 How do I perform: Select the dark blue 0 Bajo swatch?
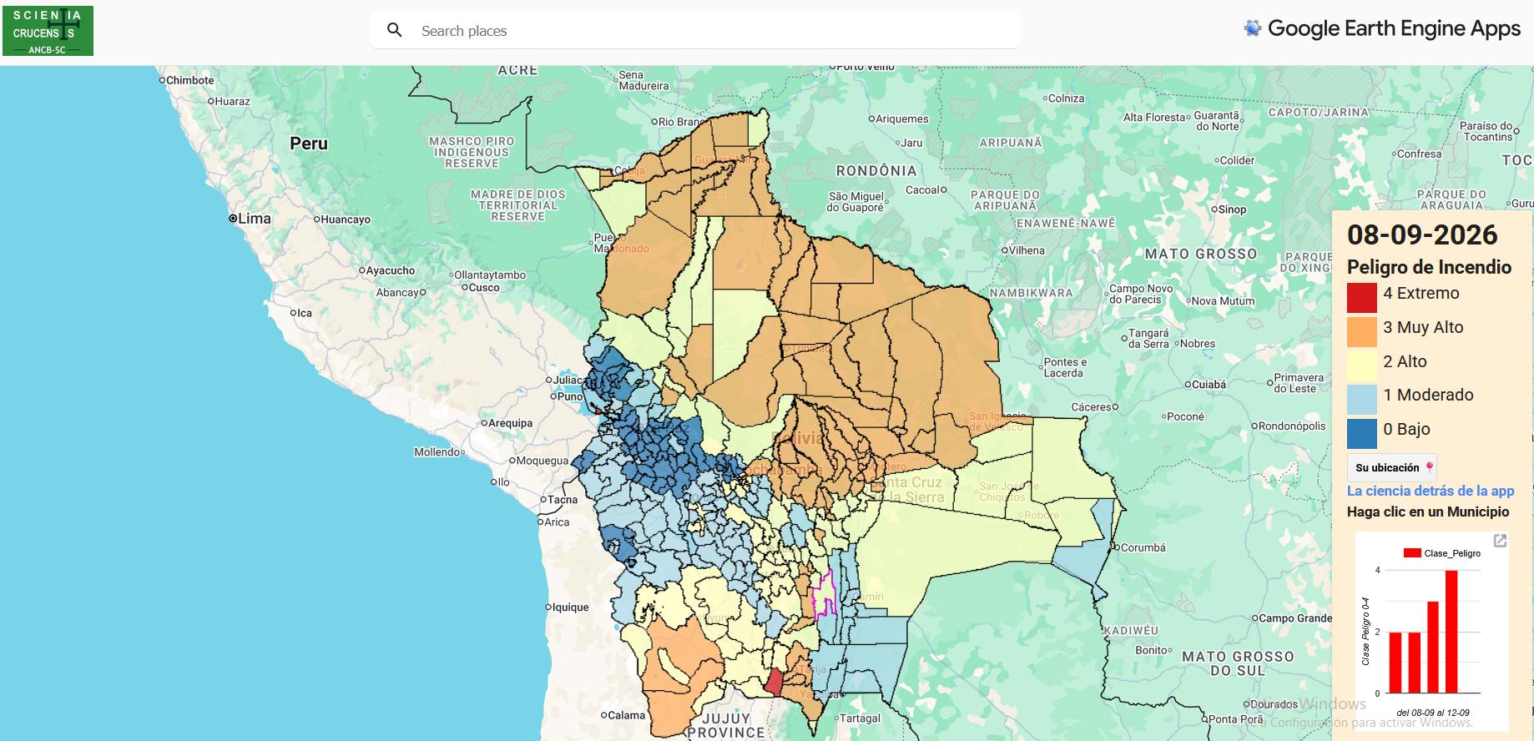(x=1361, y=433)
